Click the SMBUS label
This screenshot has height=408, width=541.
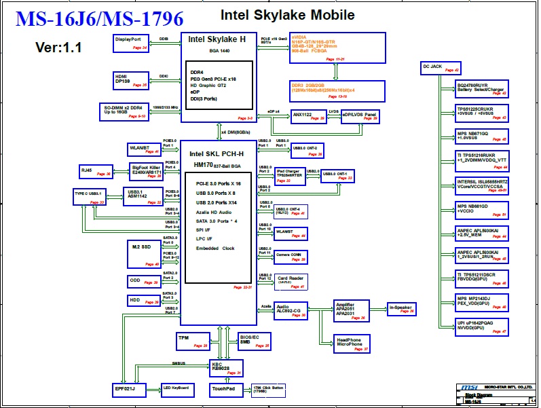179,363
